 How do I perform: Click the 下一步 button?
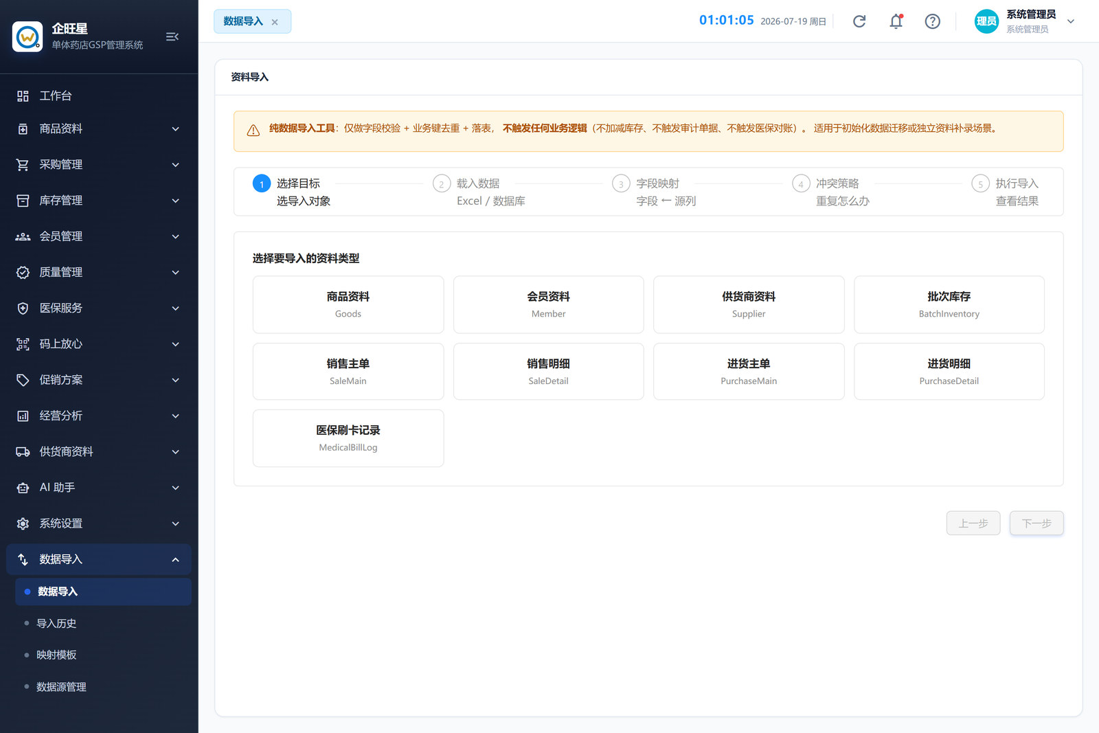[x=1036, y=523]
